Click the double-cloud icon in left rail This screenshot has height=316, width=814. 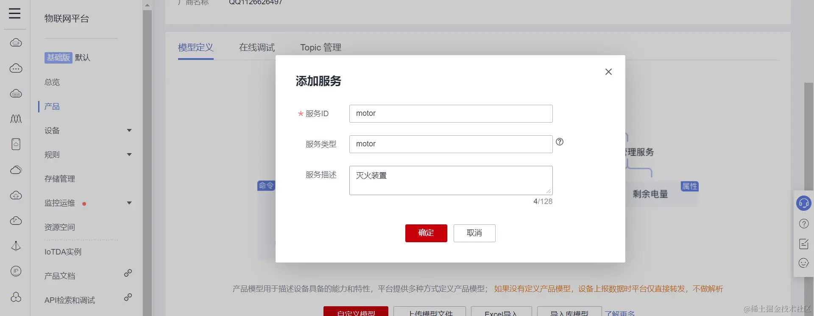pyautogui.click(x=16, y=170)
